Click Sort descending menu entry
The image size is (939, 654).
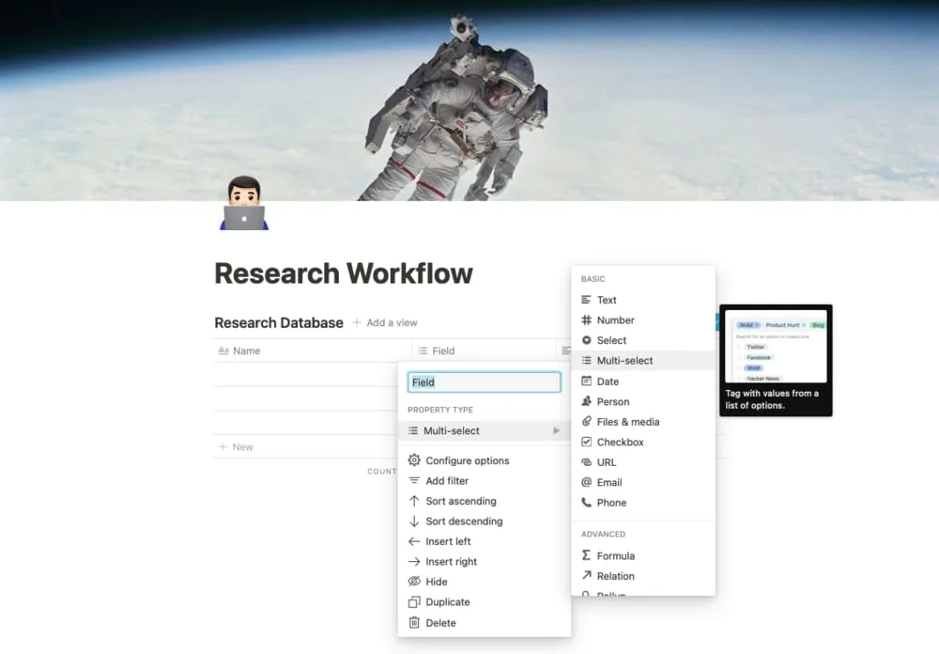click(484, 521)
